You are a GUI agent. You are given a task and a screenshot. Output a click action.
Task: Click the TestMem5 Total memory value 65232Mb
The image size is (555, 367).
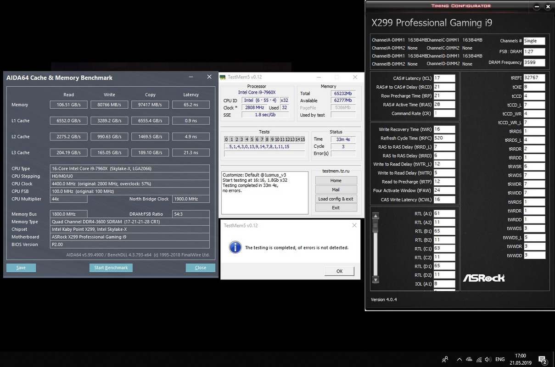[x=343, y=93]
